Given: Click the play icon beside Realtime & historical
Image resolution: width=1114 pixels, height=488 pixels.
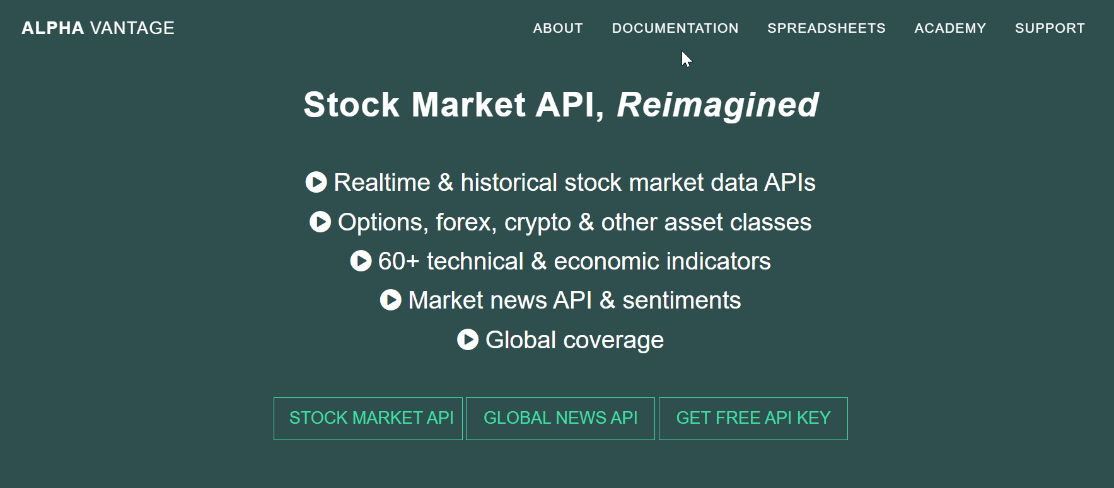Looking at the screenshot, I should (x=316, y=182).
